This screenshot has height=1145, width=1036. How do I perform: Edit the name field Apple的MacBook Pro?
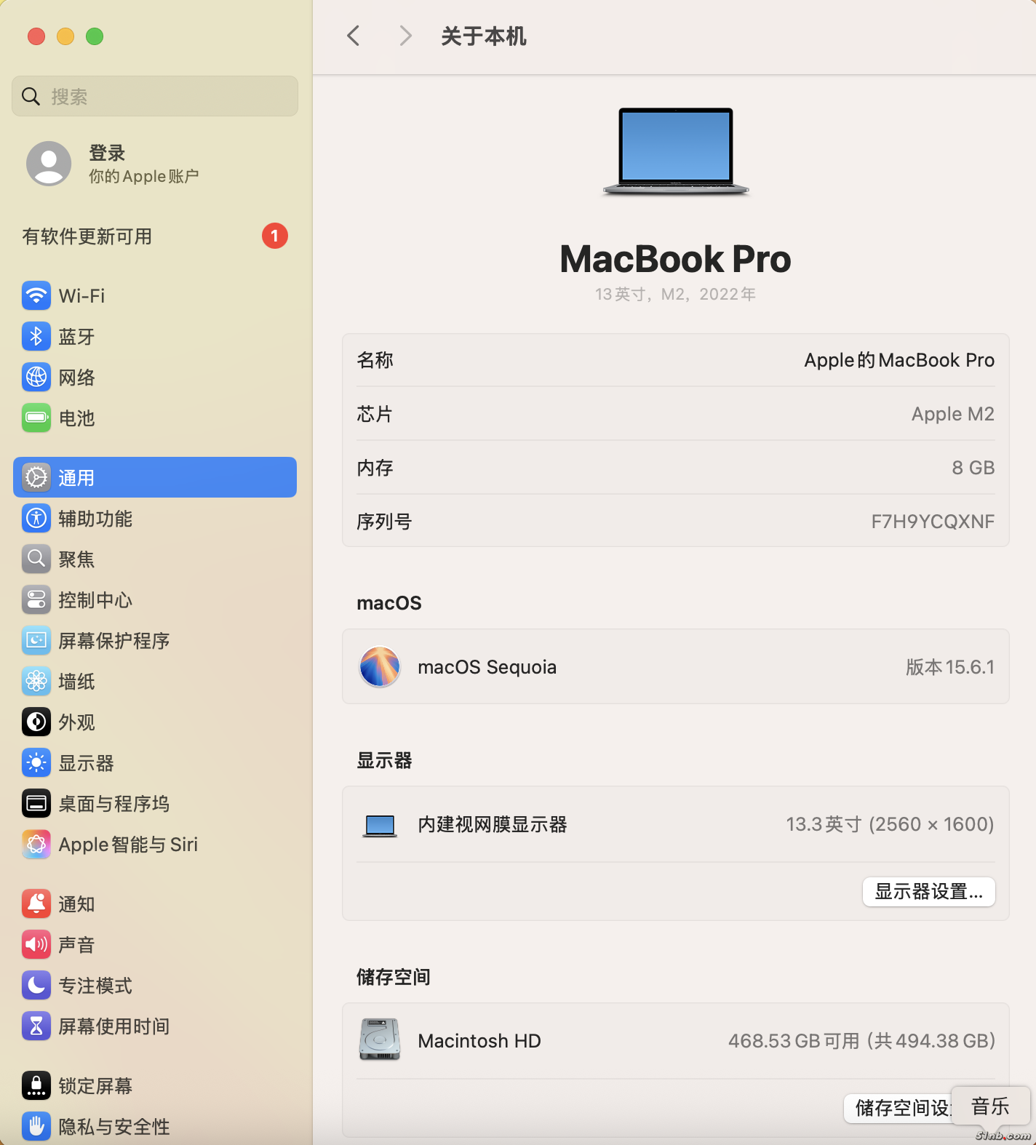(x=898, y=360)
